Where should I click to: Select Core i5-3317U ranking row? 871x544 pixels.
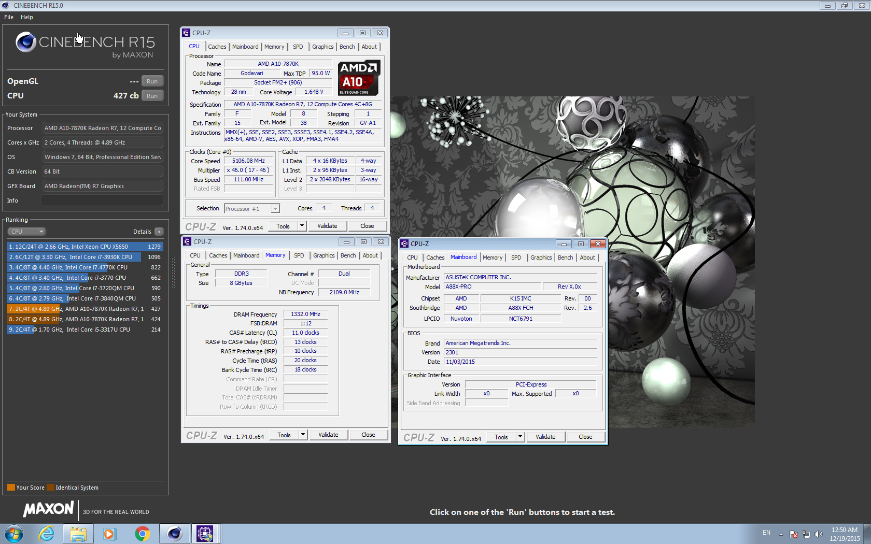pos(85,330)
